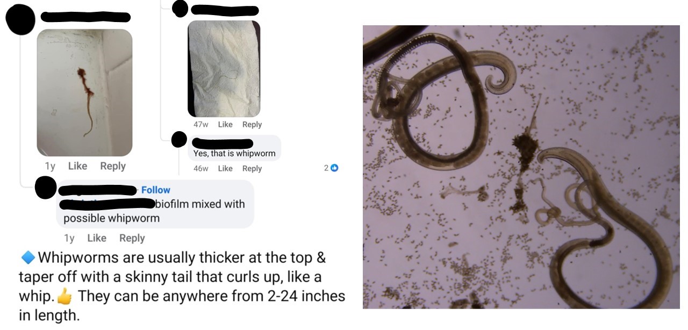Screen dimensions: 688x330
Task: Like the 'Yes, that is whipworm' comment
Action: 225,168
